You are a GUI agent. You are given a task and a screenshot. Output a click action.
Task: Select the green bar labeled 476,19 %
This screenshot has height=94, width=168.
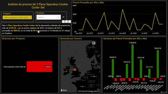[127, 71]
